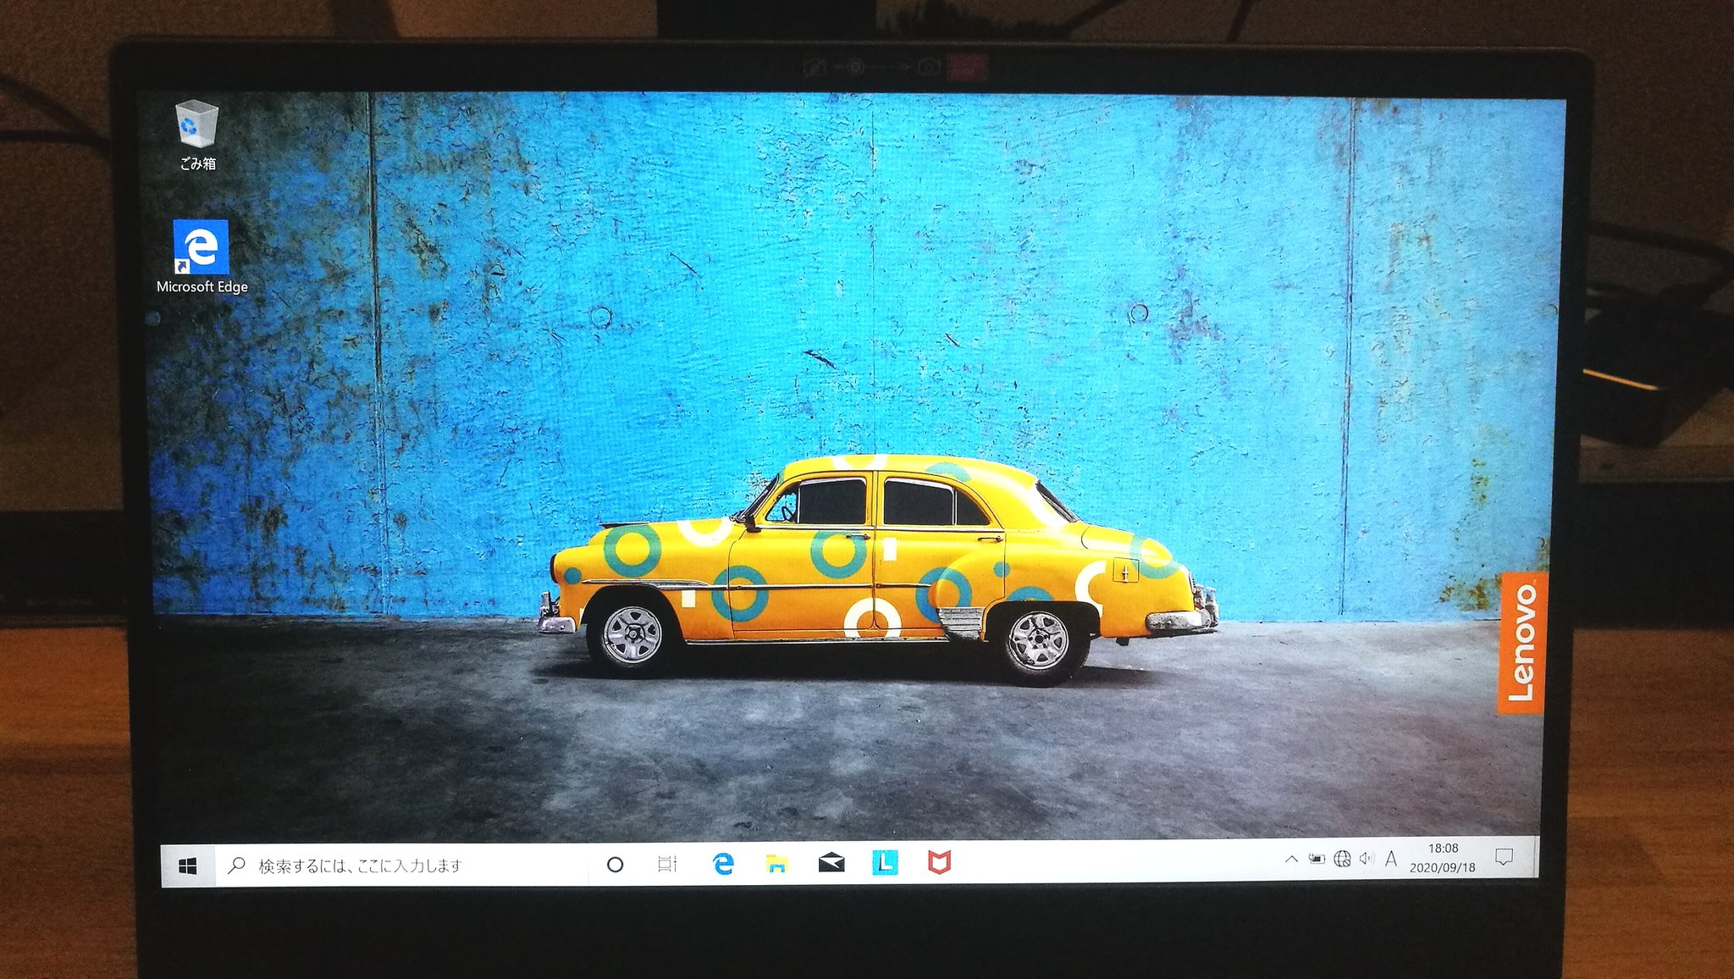This screenshot has height=979, width=1734.
Task: Open the clock showing 18:08
Action: [1443, 857]
